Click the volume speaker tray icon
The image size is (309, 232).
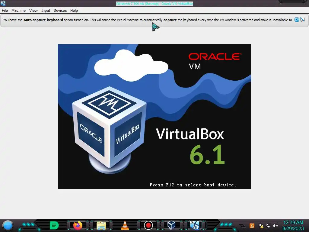(276, 225)
